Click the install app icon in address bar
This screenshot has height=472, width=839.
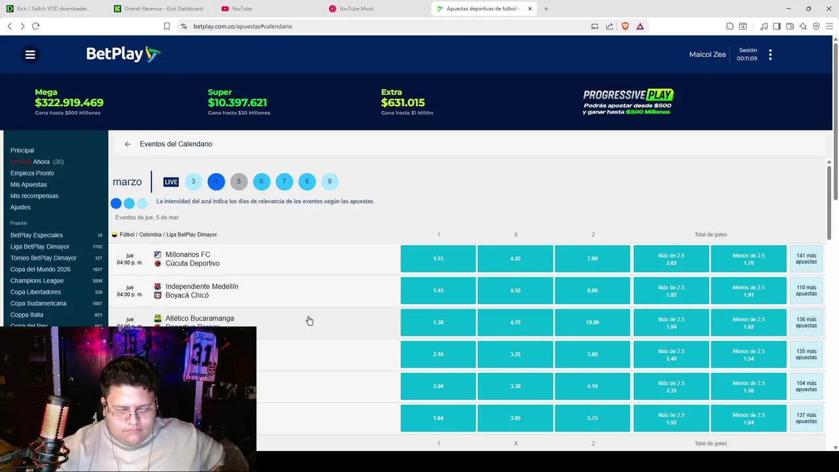[595, 26]
